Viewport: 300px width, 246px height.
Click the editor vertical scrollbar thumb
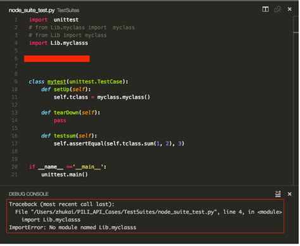296,24
